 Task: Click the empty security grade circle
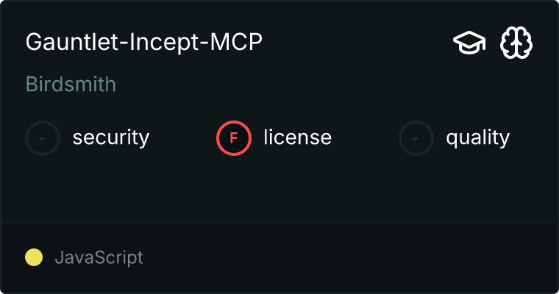(43, 138)
